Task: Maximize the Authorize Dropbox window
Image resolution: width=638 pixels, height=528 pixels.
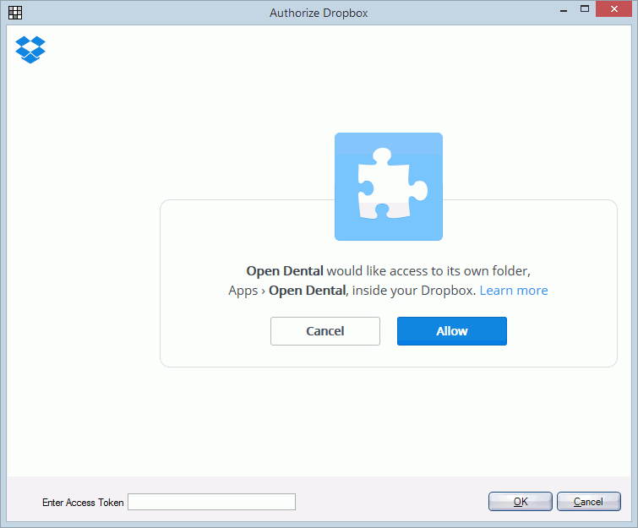Action: tap(585, 9)
